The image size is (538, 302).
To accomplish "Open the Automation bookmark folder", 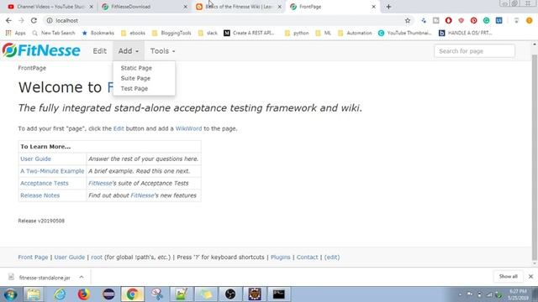I will 355,33.
